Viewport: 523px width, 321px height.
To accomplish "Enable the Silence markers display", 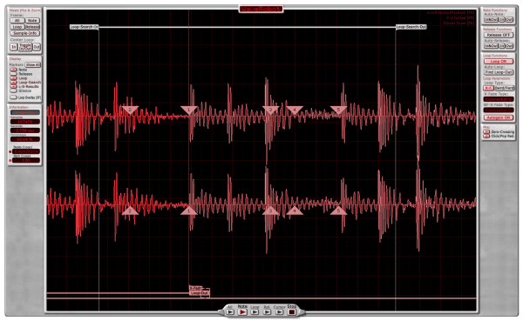I will point(14,90).
